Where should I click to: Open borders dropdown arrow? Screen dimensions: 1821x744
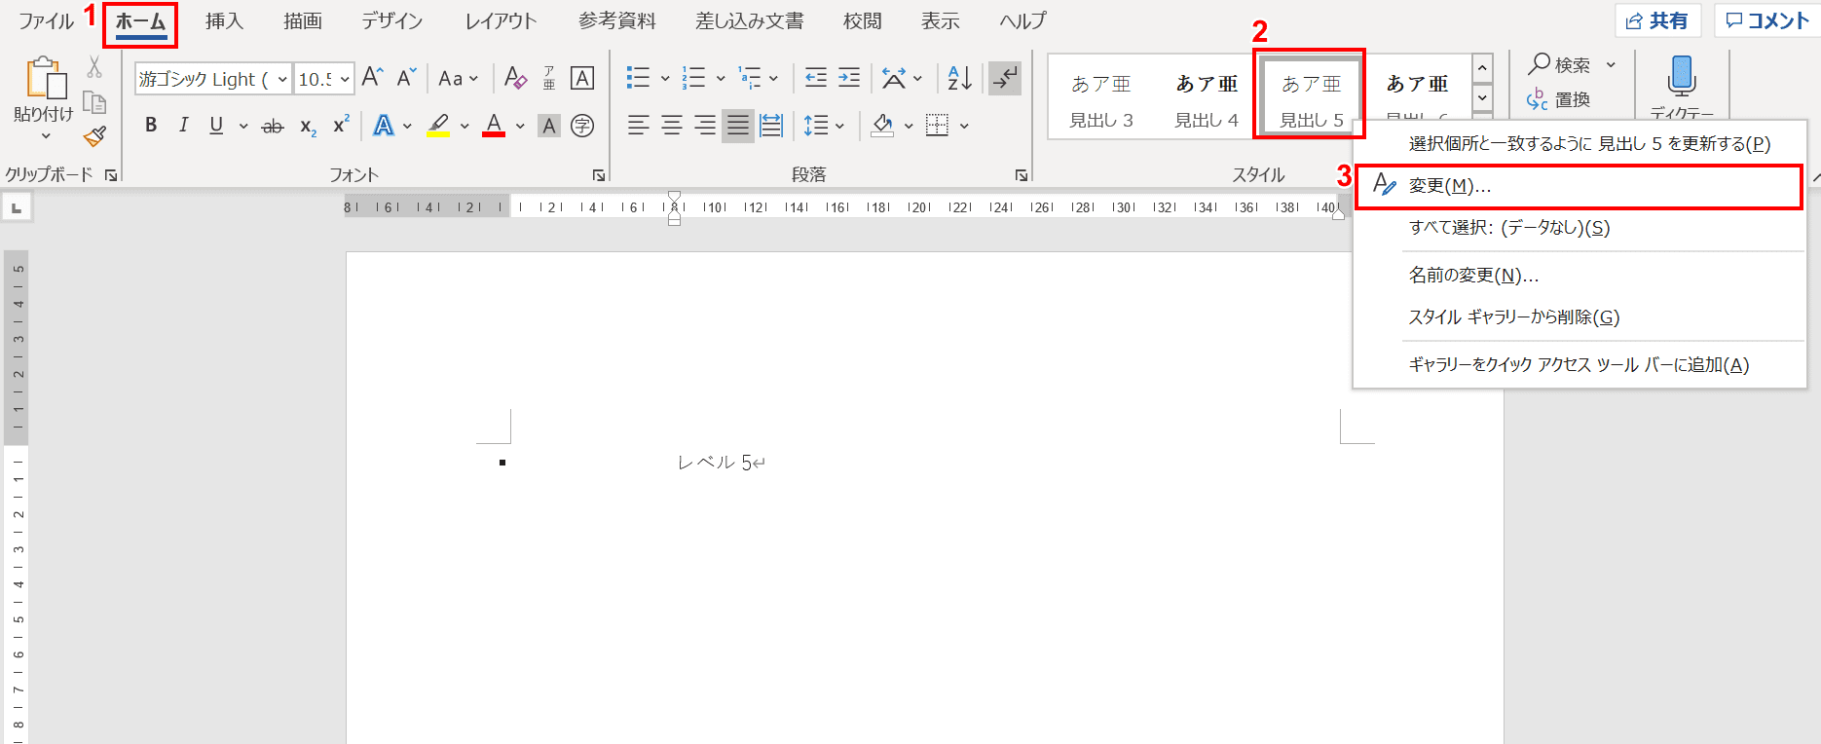[x=964, y=126]
